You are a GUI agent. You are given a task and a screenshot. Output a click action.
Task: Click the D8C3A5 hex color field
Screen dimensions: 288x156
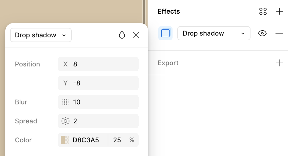(x=86, y=140)
